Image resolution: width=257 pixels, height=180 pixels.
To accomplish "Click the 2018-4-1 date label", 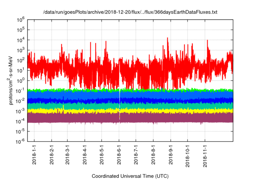I will 85,155.
